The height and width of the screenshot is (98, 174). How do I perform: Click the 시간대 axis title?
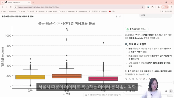point(67,94)
